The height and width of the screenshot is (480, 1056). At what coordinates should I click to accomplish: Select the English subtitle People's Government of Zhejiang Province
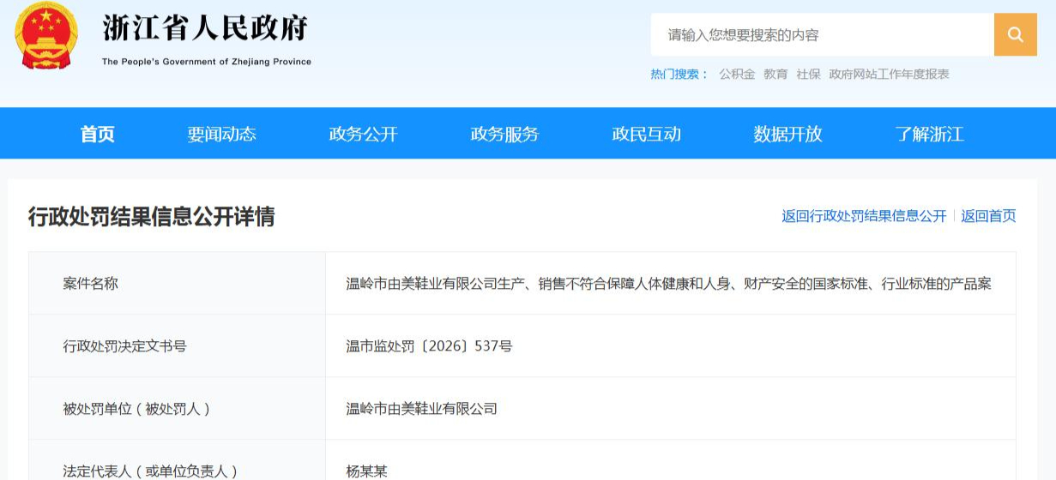click(207, 62)
